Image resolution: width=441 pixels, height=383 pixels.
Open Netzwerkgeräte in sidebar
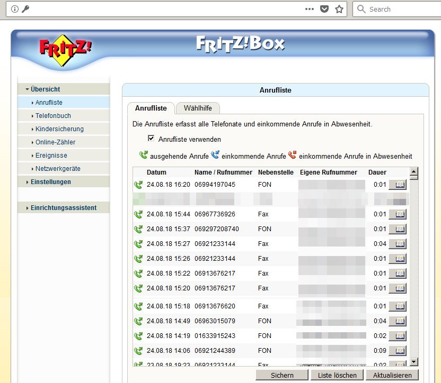[64, 168]
